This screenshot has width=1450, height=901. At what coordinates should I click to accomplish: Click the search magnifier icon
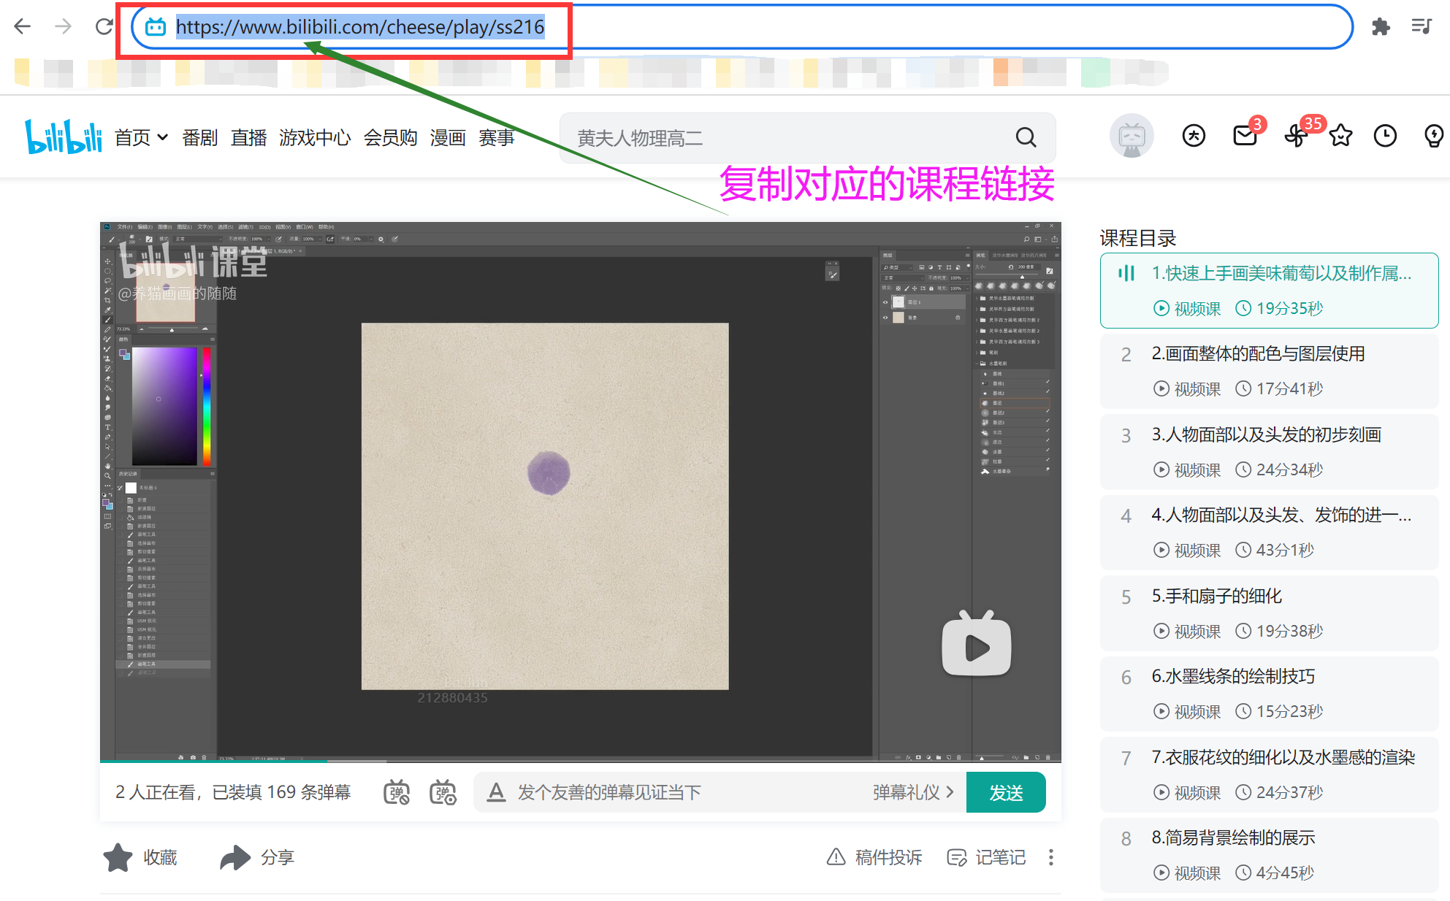[x=1026, y=137]
